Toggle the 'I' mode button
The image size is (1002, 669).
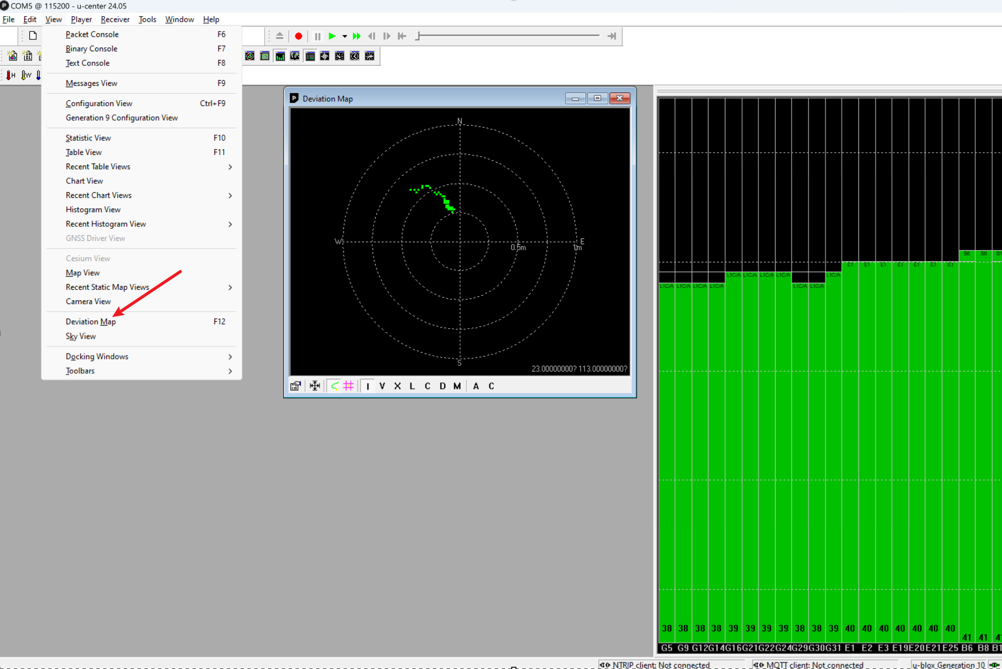coord(368,386)
